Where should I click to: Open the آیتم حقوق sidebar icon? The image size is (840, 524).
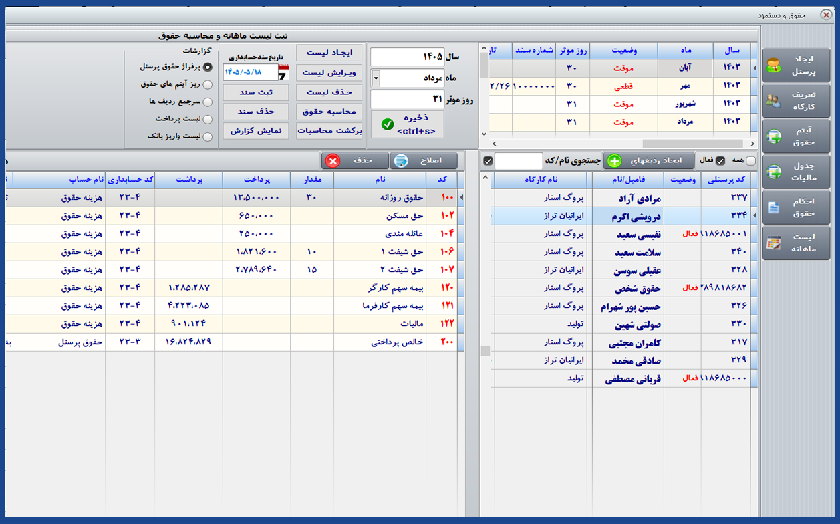click(x=774, y=136)
